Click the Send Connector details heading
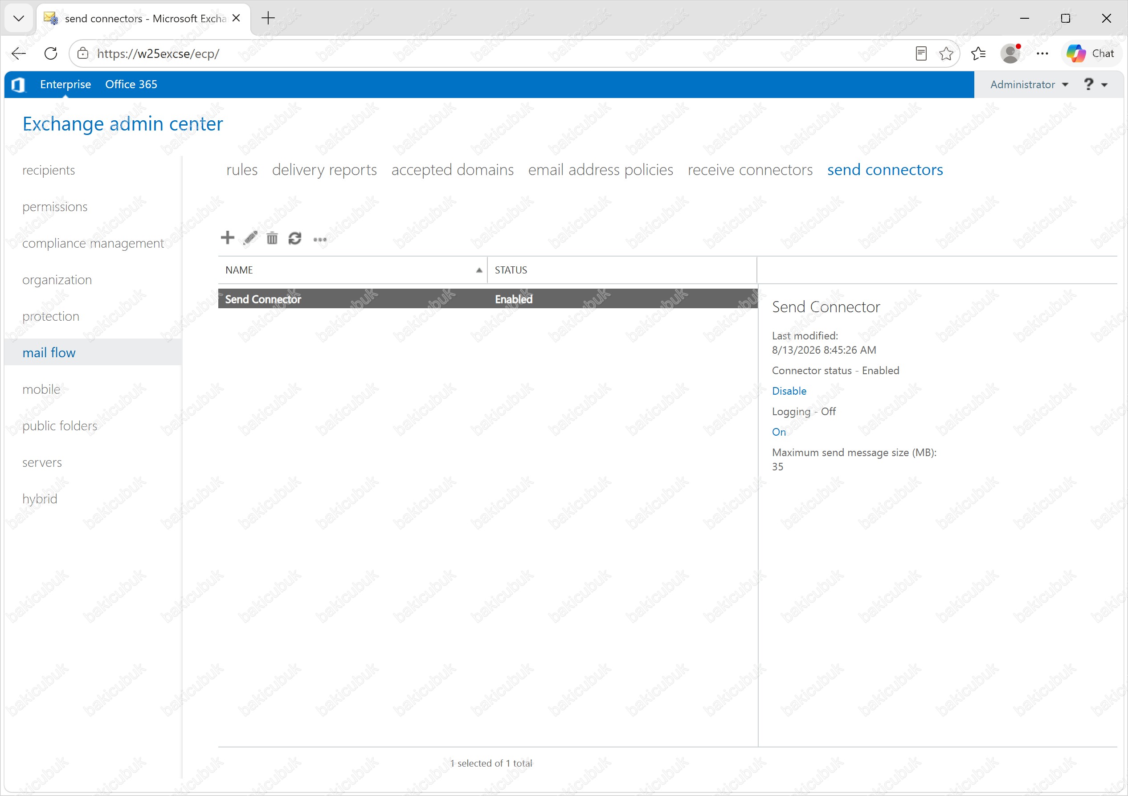The height and width of the screenshot is (796, 1128). (826, 307)
